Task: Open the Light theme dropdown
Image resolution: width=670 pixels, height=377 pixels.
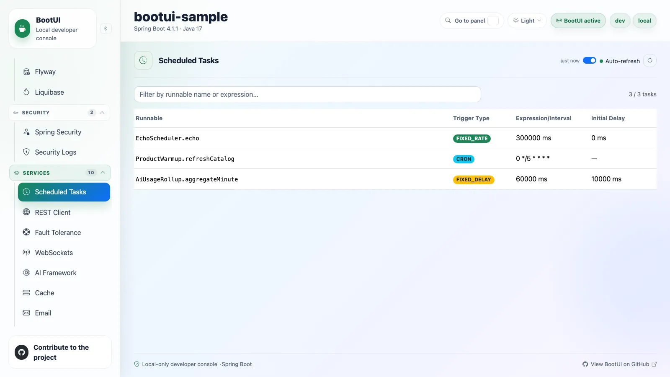Action: (x=527, y=21)
